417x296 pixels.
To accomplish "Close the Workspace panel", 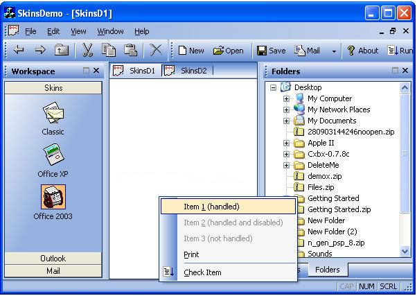I will pos(96,71).
